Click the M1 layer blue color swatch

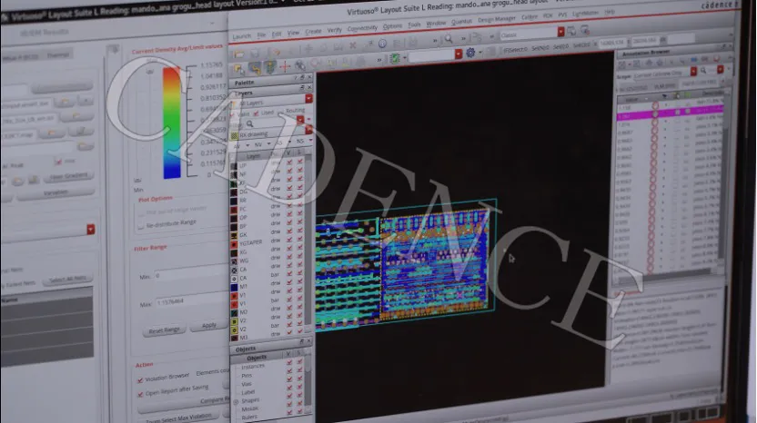pos(234,287)
